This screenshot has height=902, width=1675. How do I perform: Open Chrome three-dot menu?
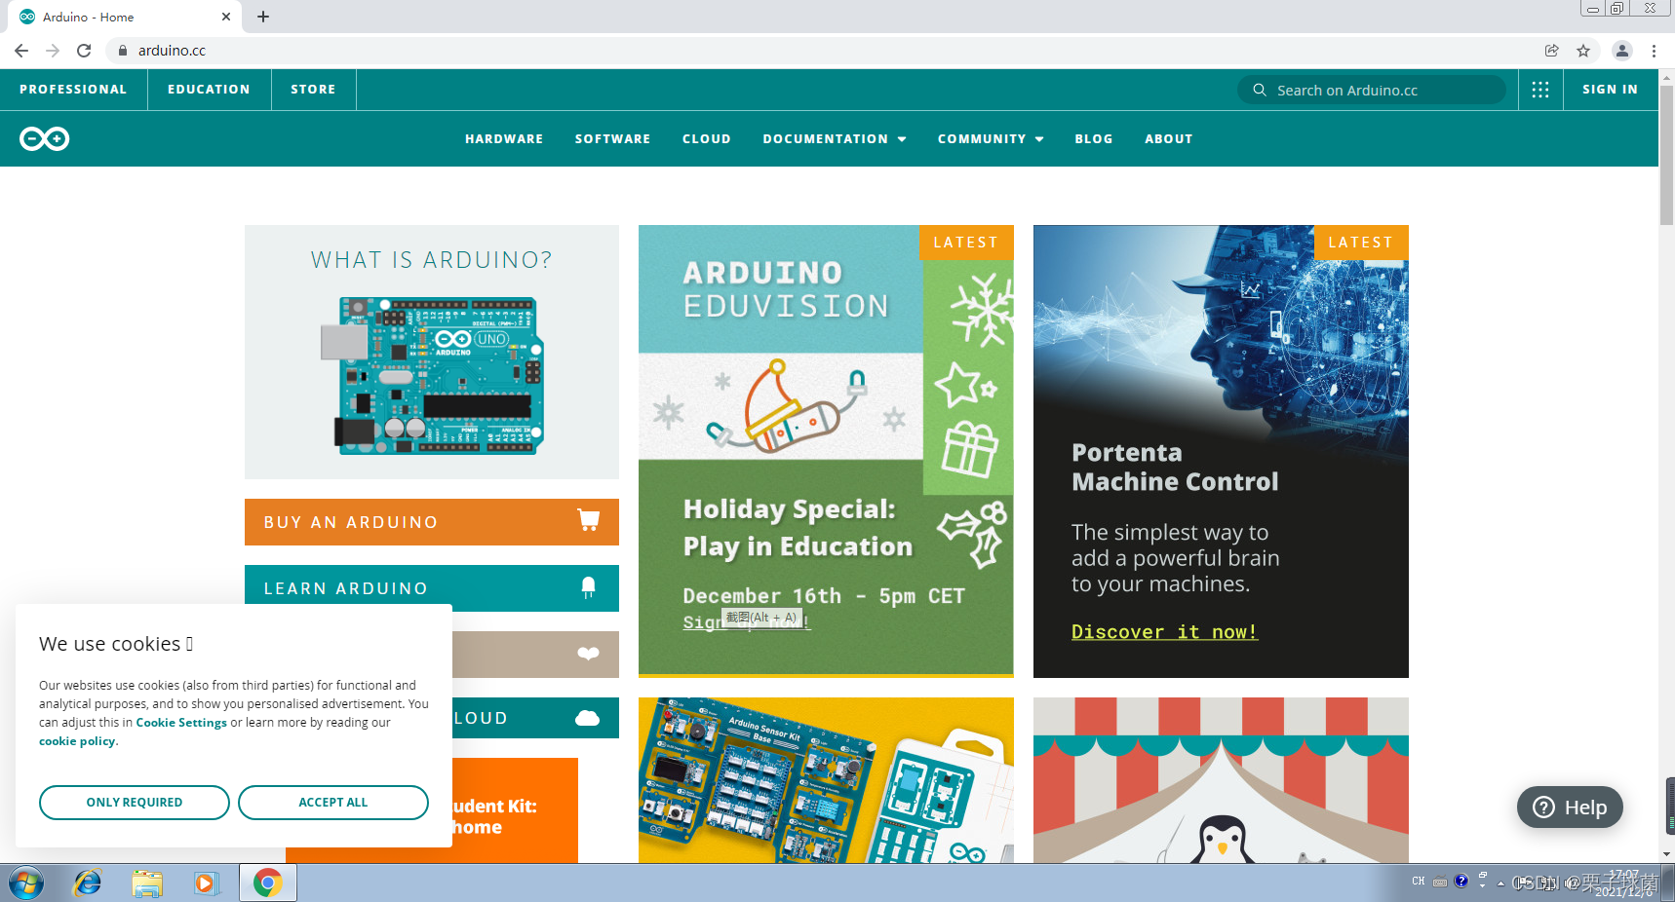(x=1654, y=51)
